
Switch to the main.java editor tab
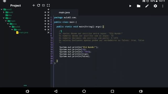coord(64,13)
